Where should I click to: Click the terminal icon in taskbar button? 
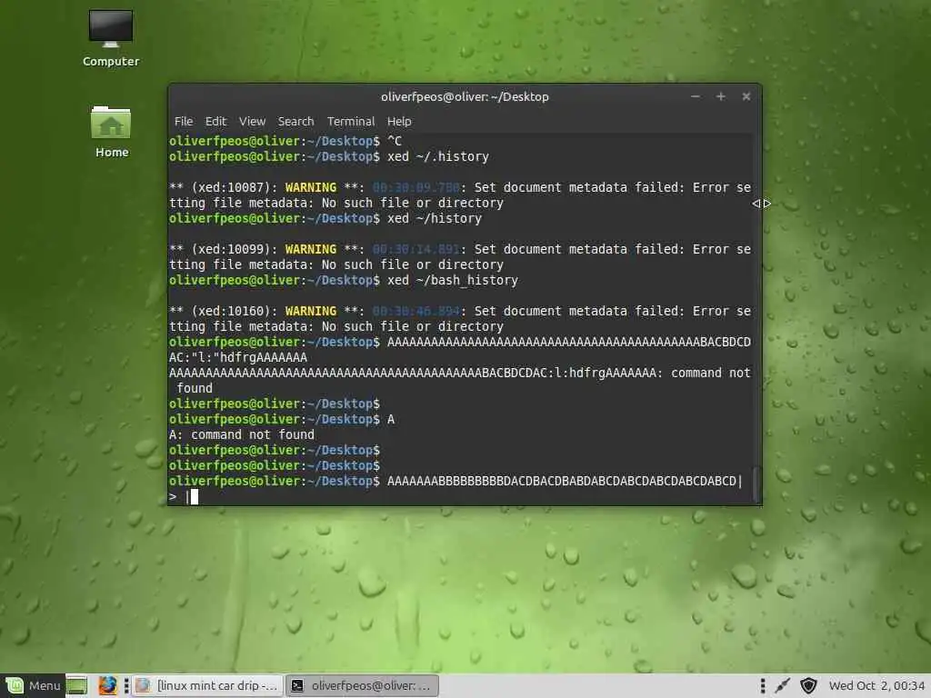297,685
